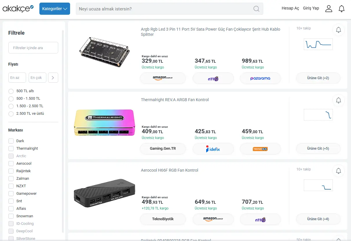Image resolution: width=351 pixels, height=241 pixels.
Task: Click Hesap Aç link
Action: (290, 8)
